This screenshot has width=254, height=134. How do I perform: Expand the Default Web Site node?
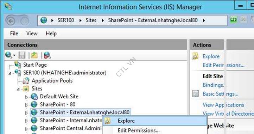(x=26, y=97)
